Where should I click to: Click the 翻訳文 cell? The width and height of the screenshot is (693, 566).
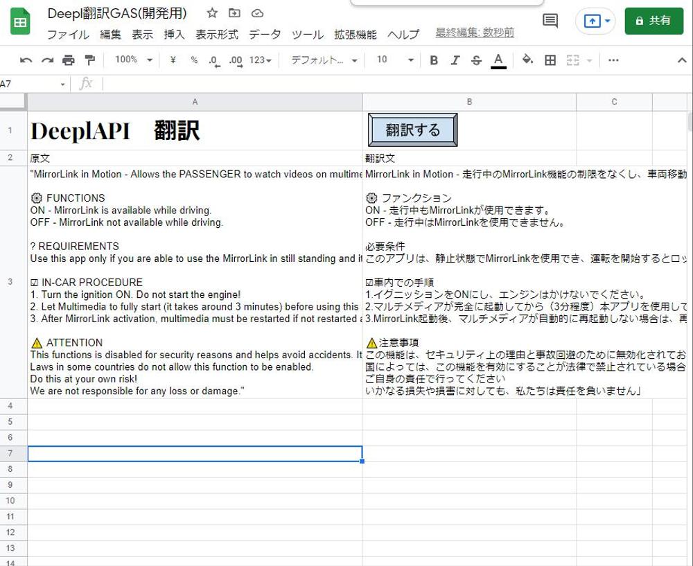click(x=469, y=158)
